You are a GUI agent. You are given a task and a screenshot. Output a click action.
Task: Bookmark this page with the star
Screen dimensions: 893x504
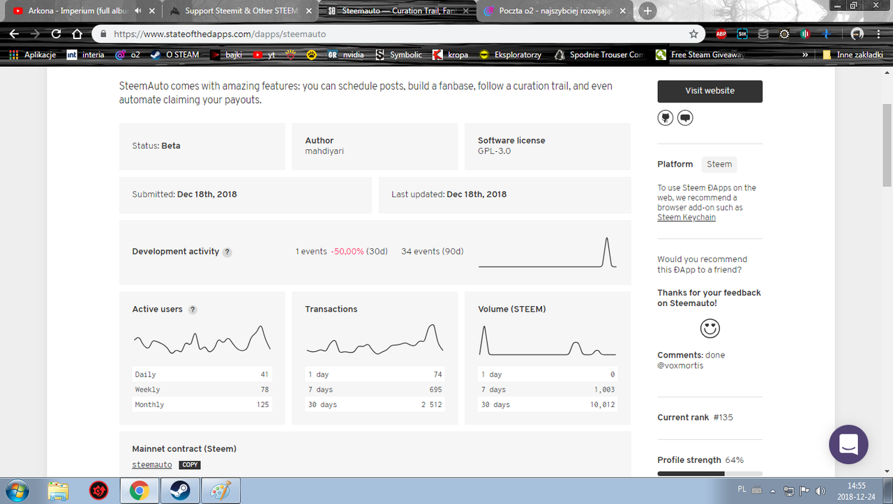click(x=693, y=33)
